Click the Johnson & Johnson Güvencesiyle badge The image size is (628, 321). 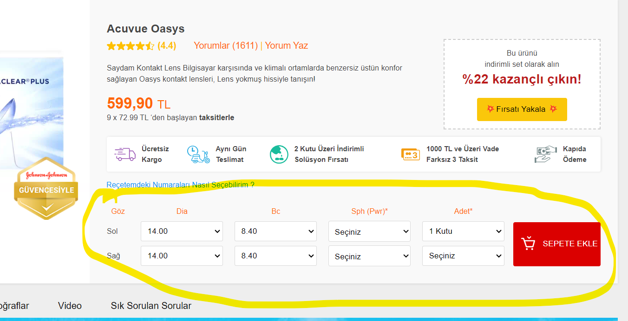(x=46, y=189)
